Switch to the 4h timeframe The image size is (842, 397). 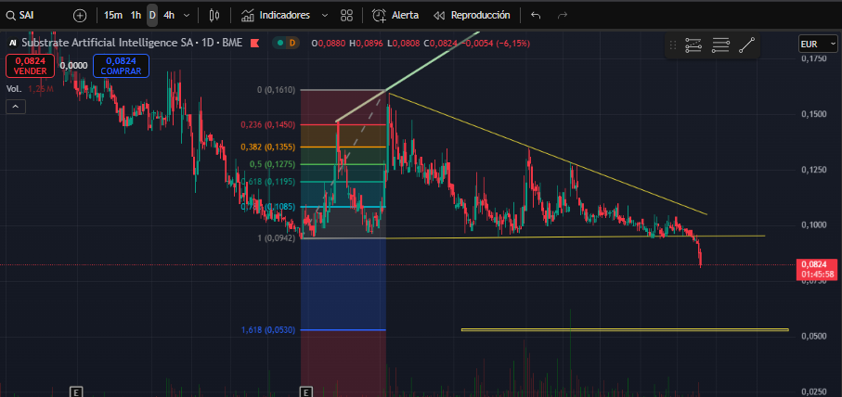click(x=169, y=16)
